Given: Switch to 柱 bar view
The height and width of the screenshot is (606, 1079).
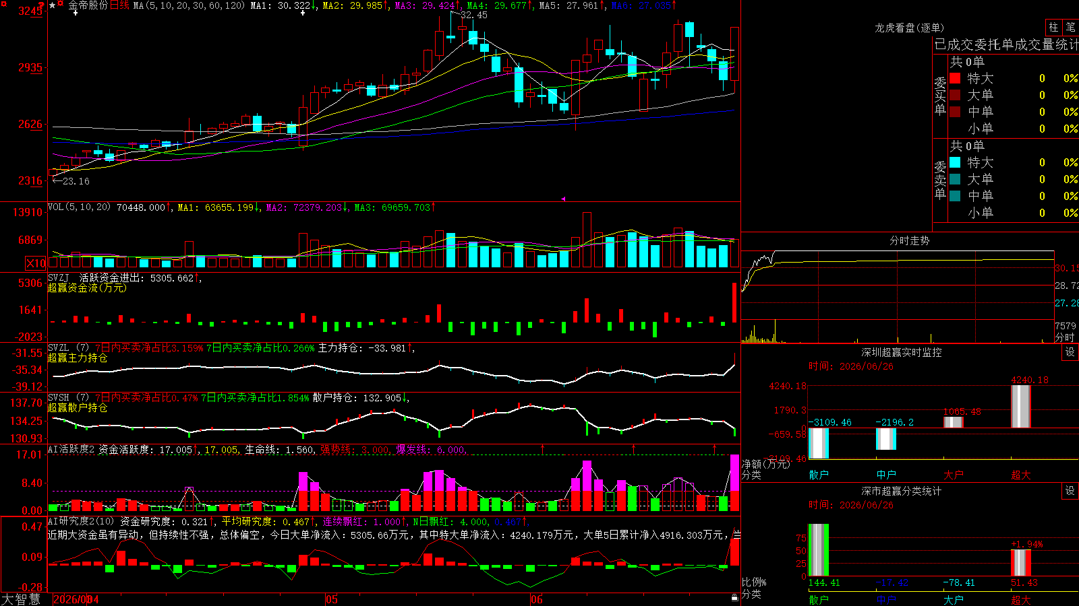Looking at the screenshot, I should (x=1053, y=27).
